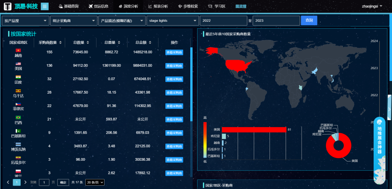Viewport: 392px width, 189px height.
Task: Open the 货运信息 navigation menu
Action: click(98, 6)
